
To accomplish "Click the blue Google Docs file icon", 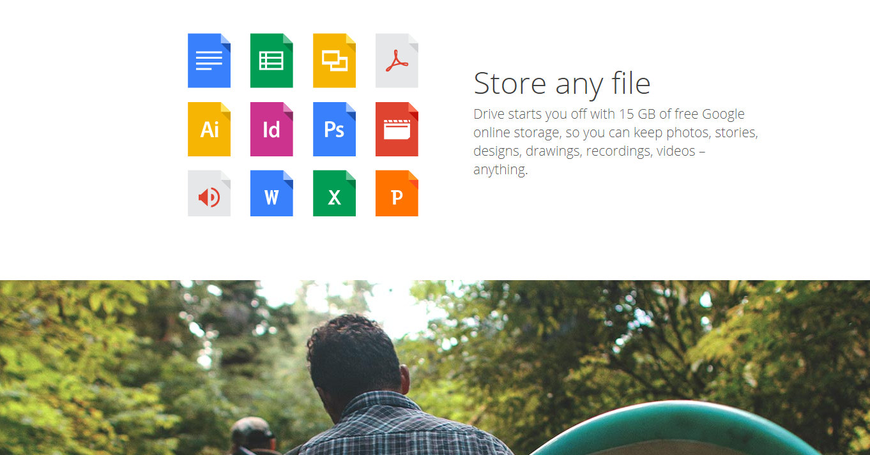I will (x=209, y=61).
